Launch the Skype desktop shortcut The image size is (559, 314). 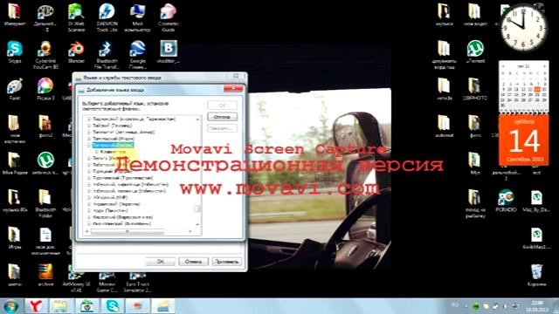tap(15, 52)
